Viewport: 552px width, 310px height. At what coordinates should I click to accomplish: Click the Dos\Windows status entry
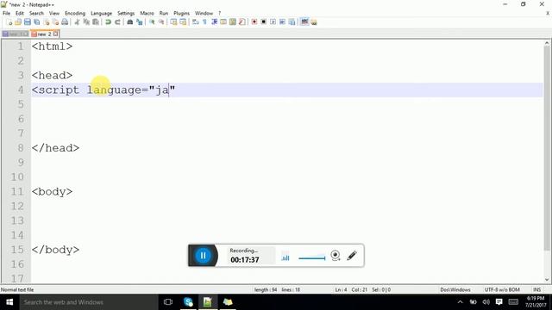click(455, 289)
